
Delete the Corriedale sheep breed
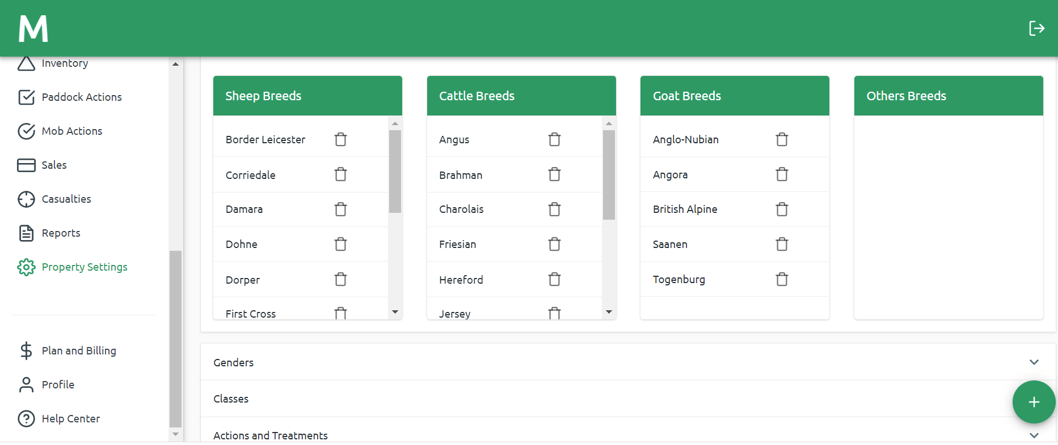(340, 174)
